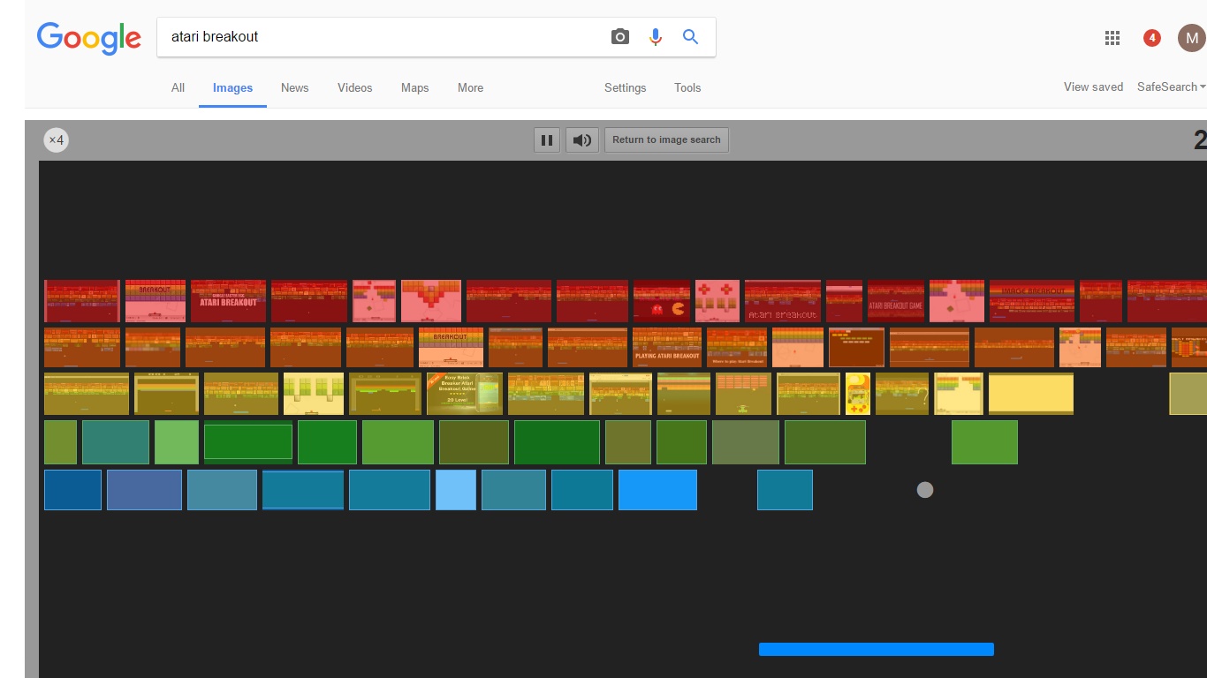Open the Google apps grid
Viewport: 1207px width, 678px height.
(x=1112, y=38)
